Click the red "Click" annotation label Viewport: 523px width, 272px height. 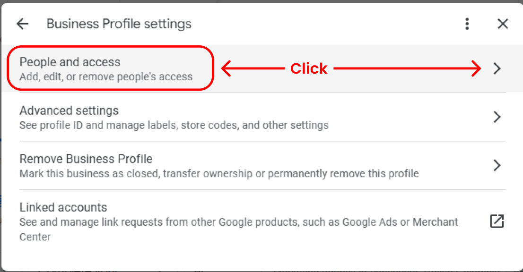pyautogui.click(x=308, y=69)
